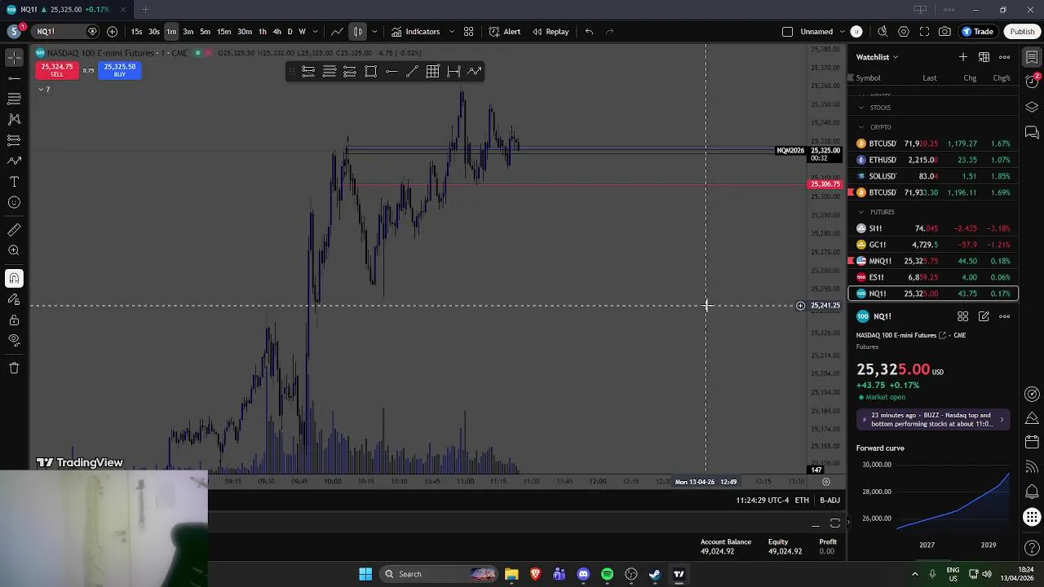The image size is (1044, 587).
Task: Open the indicator templates grid icon
Action: [x=469, y=32]
